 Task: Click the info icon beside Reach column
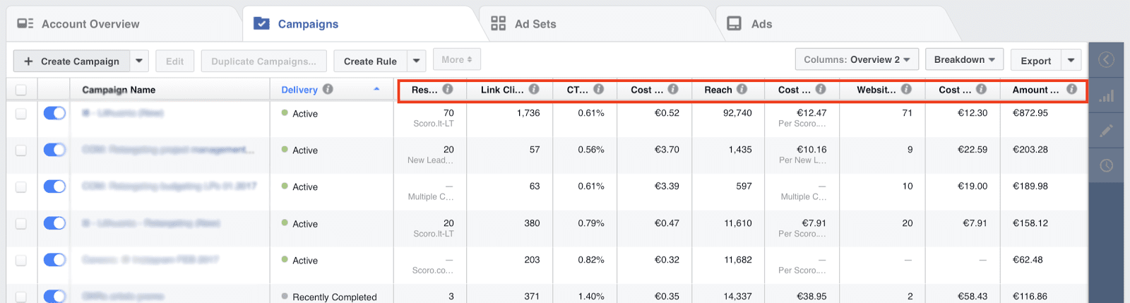(x=742, y=90)
